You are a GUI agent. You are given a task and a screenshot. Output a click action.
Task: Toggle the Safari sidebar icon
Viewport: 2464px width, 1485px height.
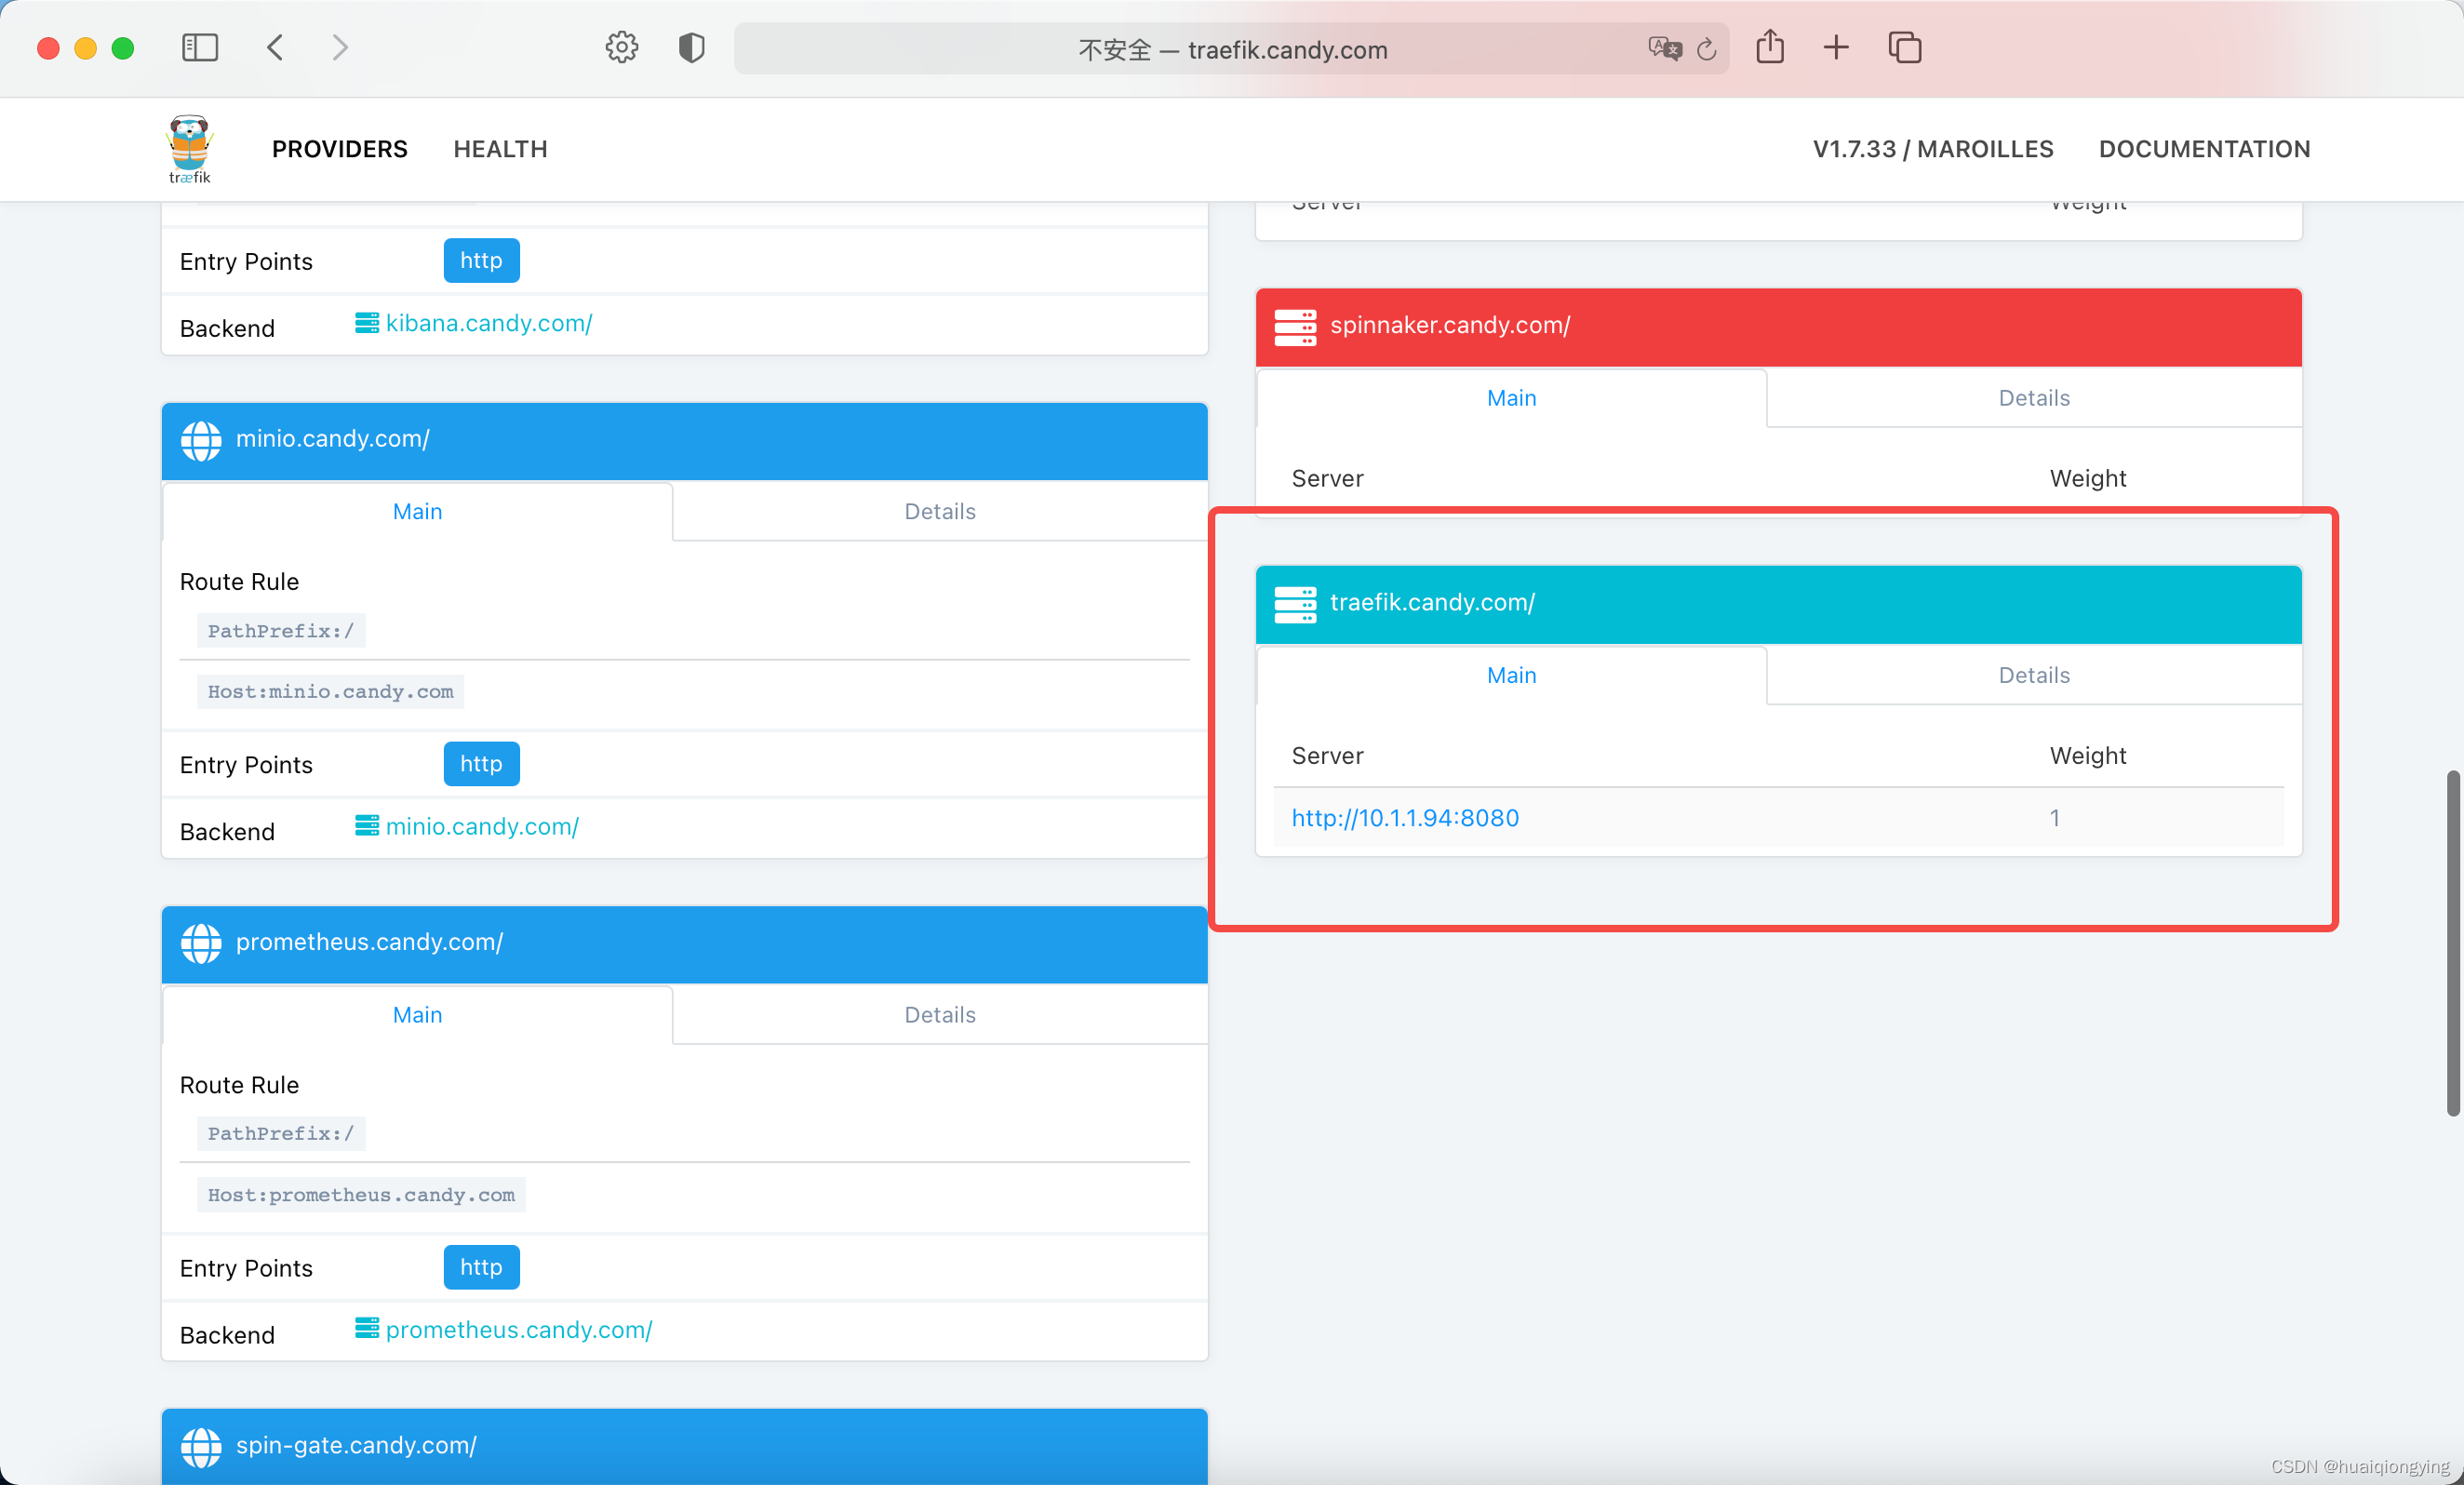(200, 48)
